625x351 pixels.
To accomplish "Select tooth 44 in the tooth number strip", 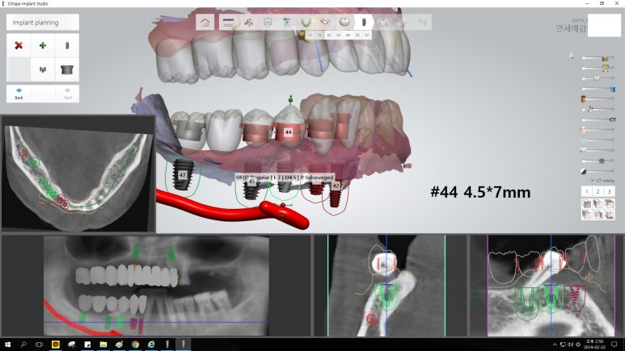I will 348,36.
